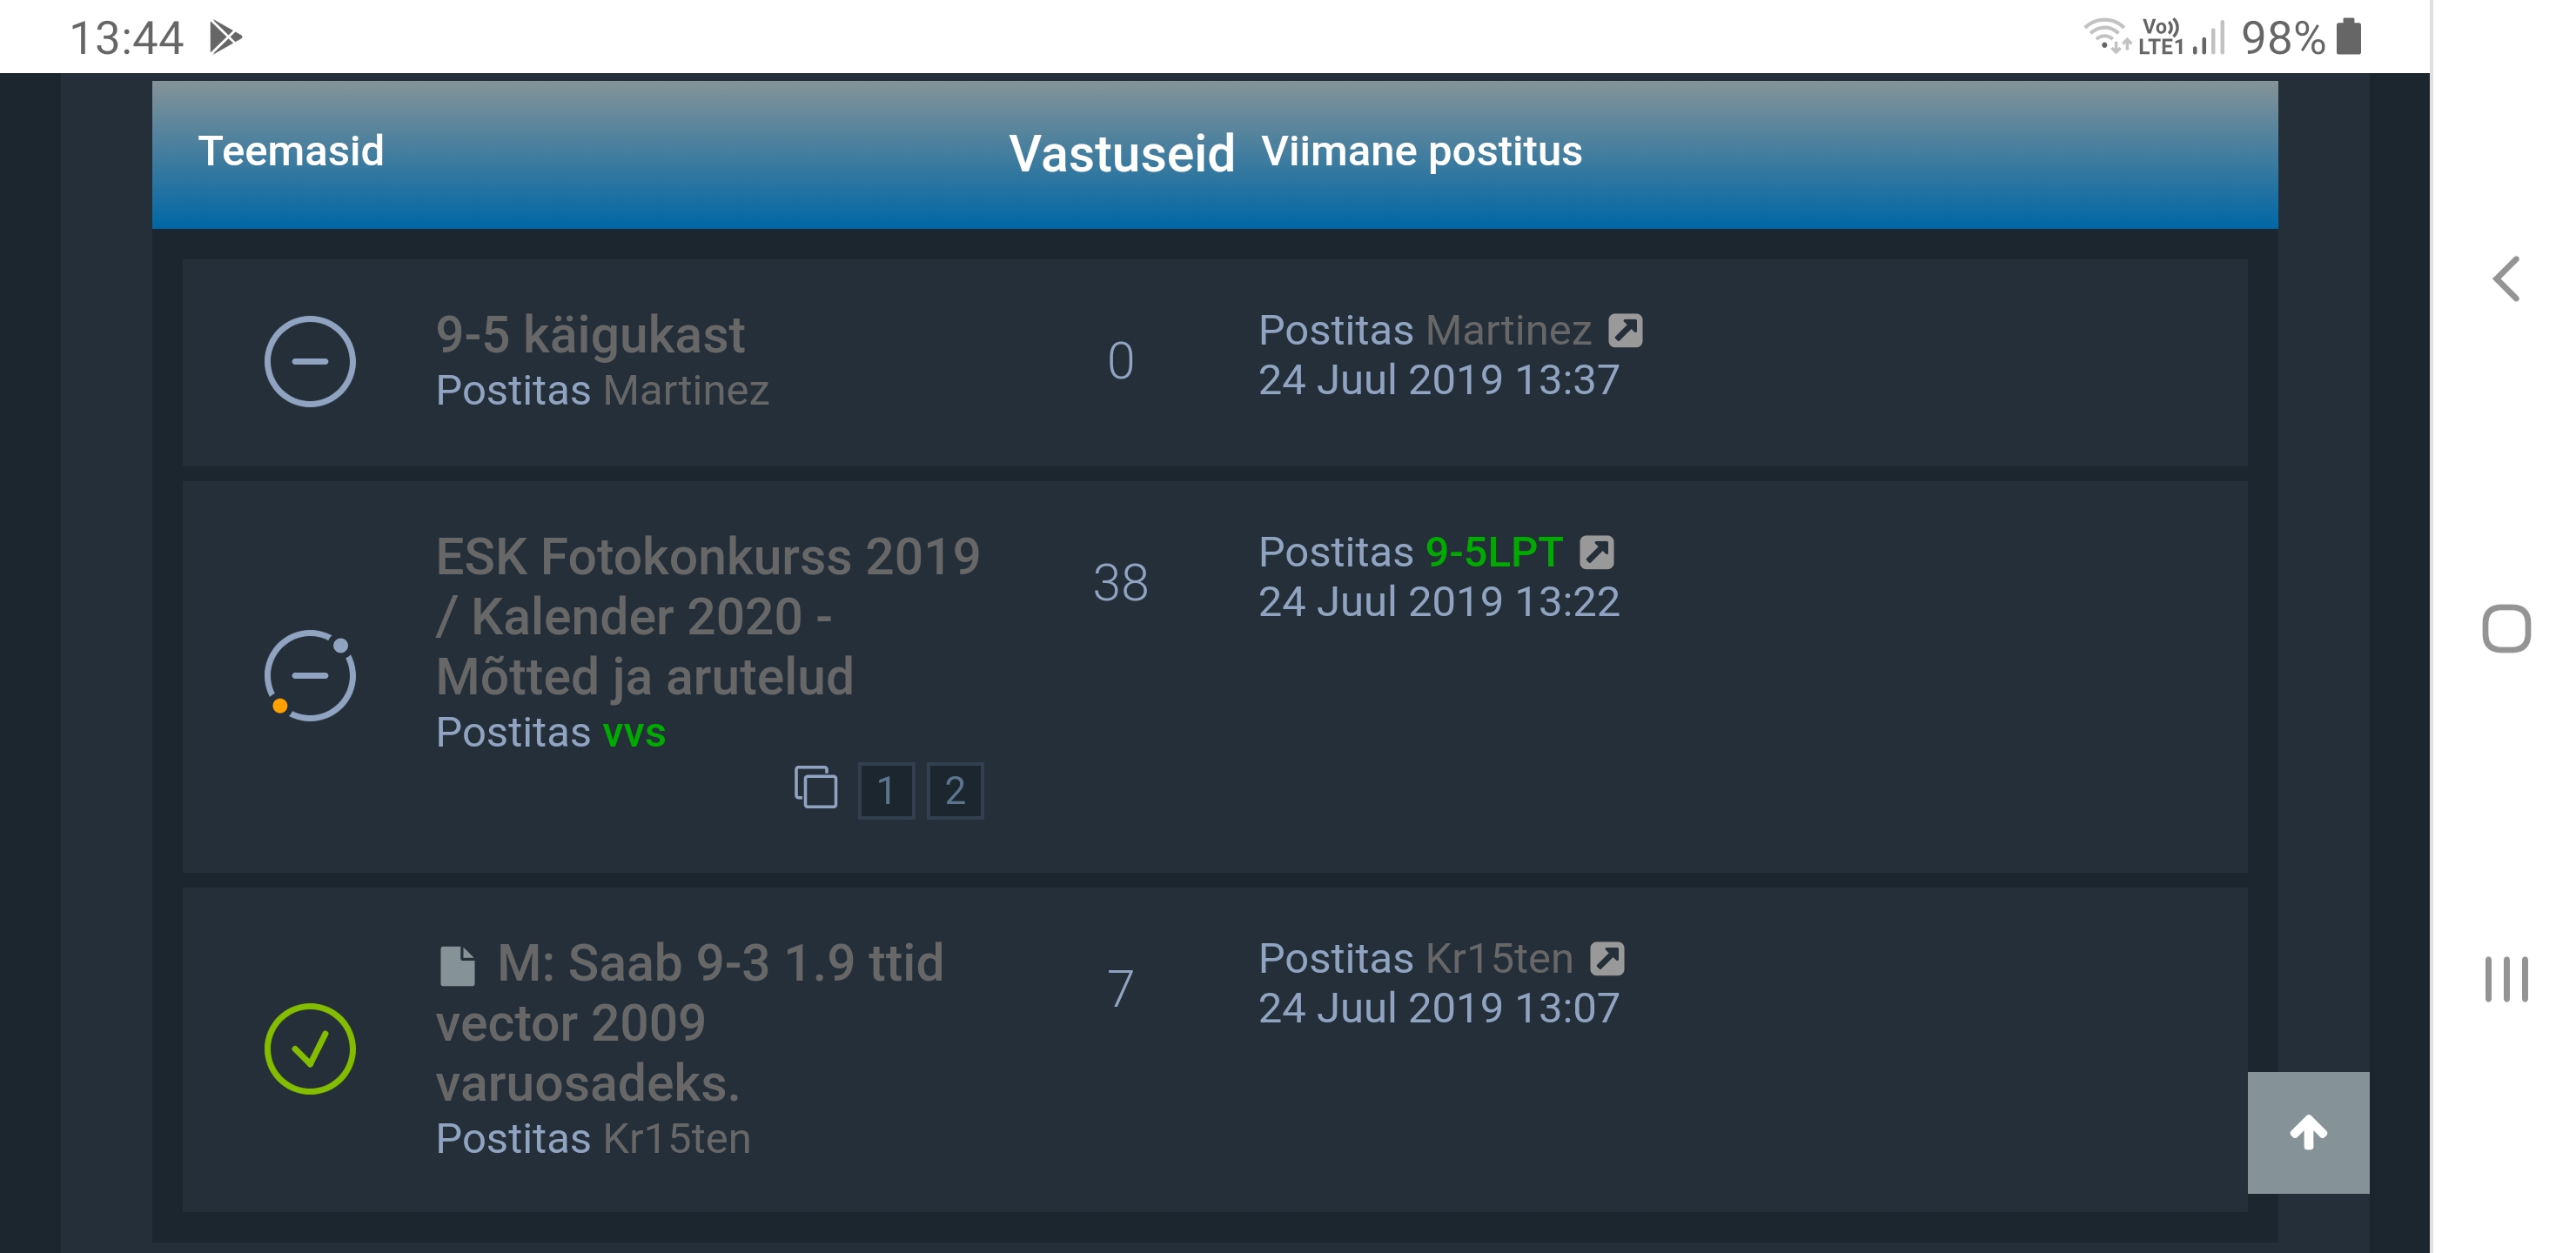
Task: Jump to page 1 of ESK Fotokonkurss topic
Action: tap(888, 790)
